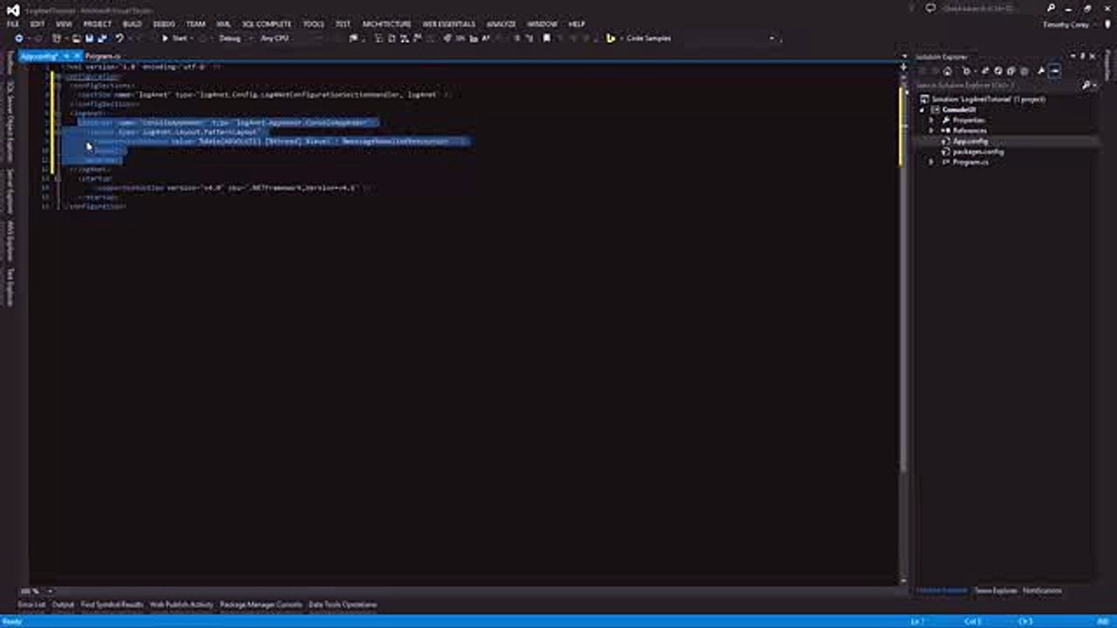Image resolution: width=1117 pixels, height=628 pixels.
Task: Click the Navigate Backward toolbar icon
Action: click(18, 38)
